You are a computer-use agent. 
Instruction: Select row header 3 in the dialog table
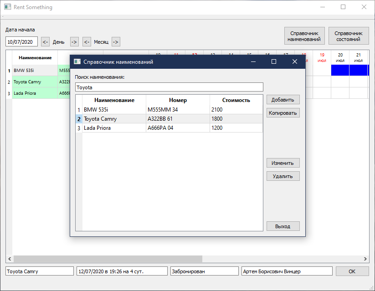[x=79, y=128]
